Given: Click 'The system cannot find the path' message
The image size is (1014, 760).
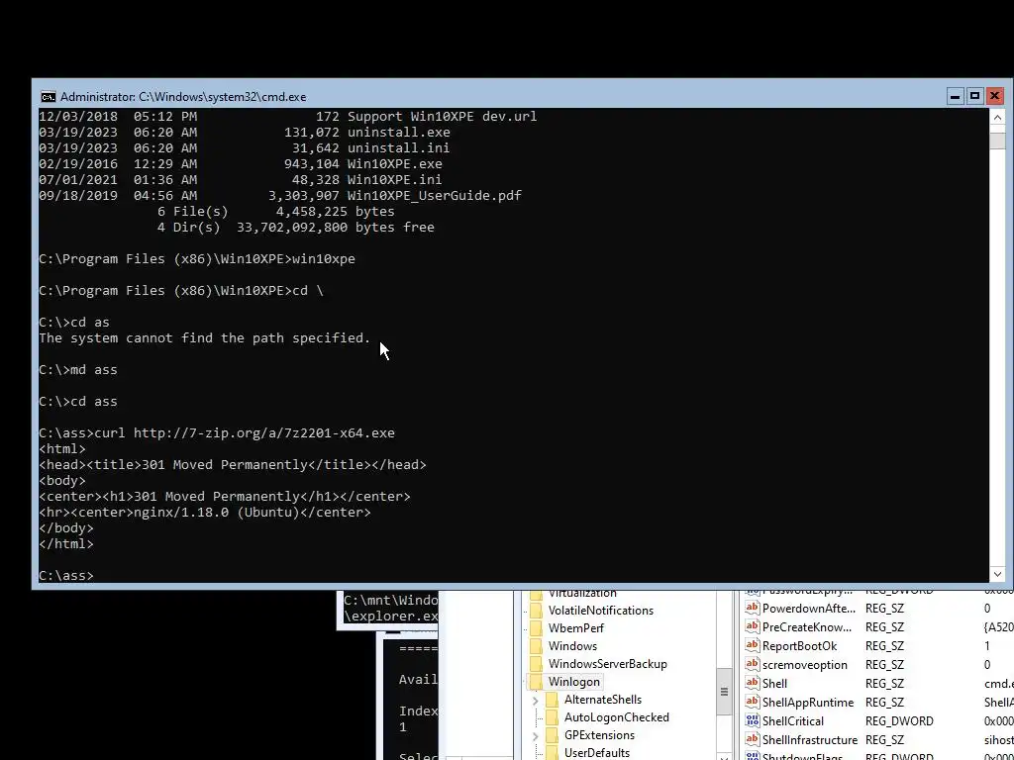Looking at the screenshot, I should pos(205,338).
